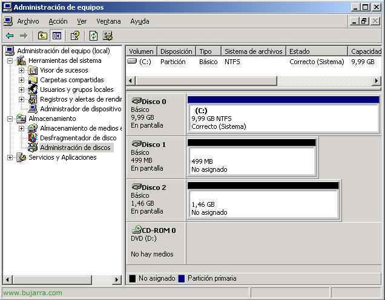
Task: Select the 499 MB unallocated space
Action: tap(251, 158)
